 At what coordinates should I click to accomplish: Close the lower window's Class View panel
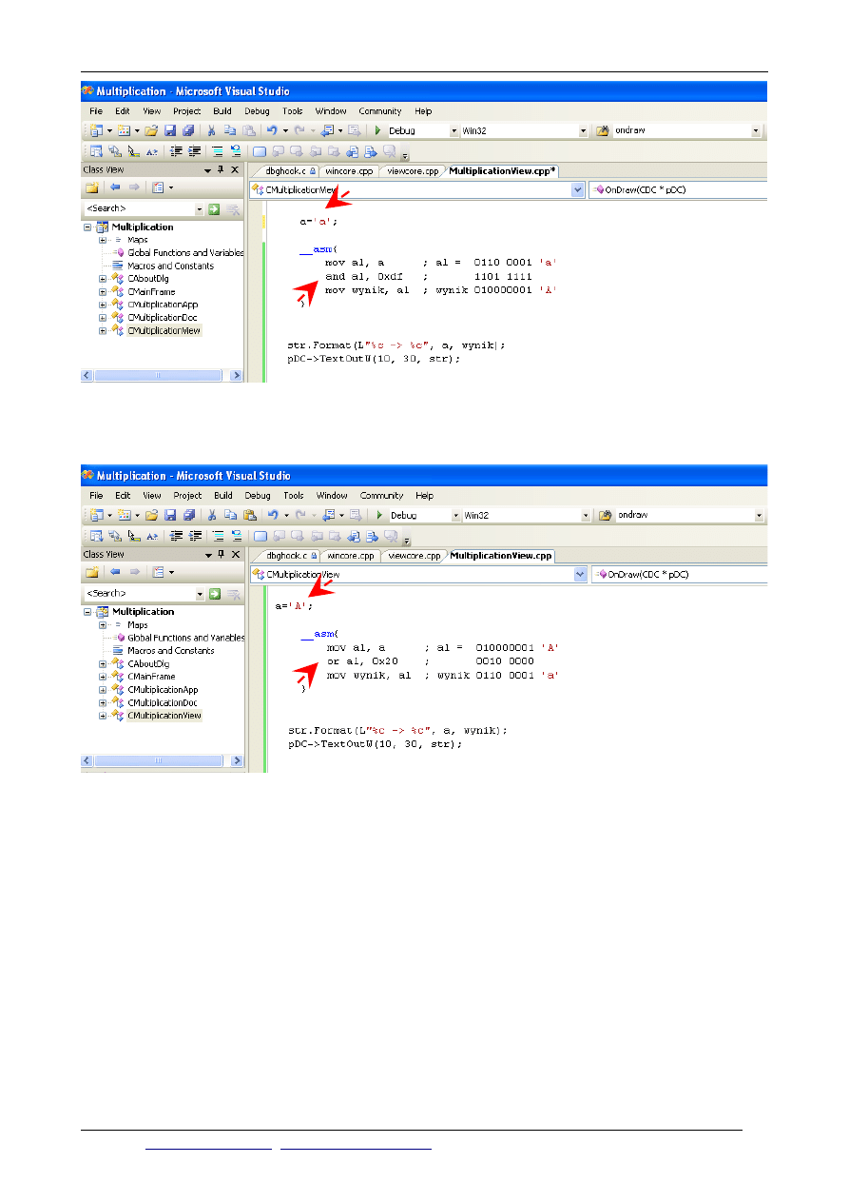(x=235, y=554)
